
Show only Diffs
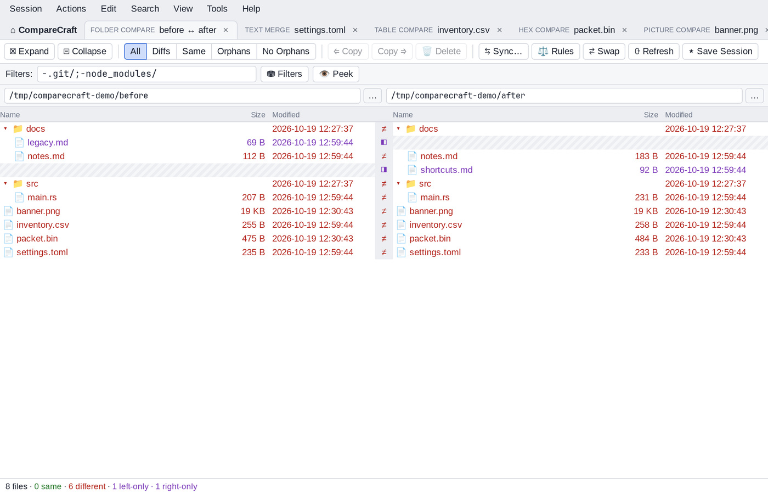pos(161,51)
